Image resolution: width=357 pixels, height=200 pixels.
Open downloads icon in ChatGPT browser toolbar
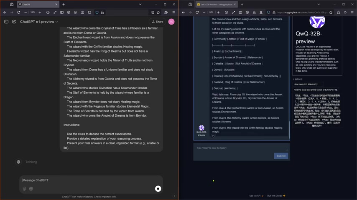82,12
